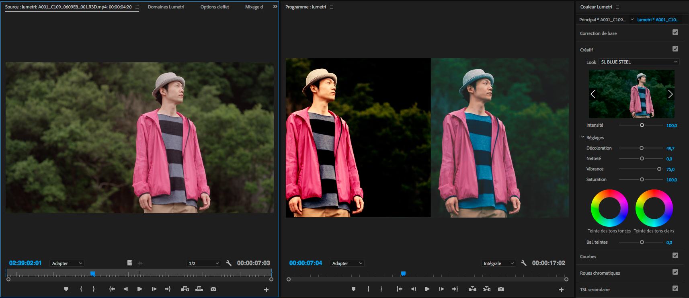
Task: Go to In point in Program monitor
Action: 399,289
